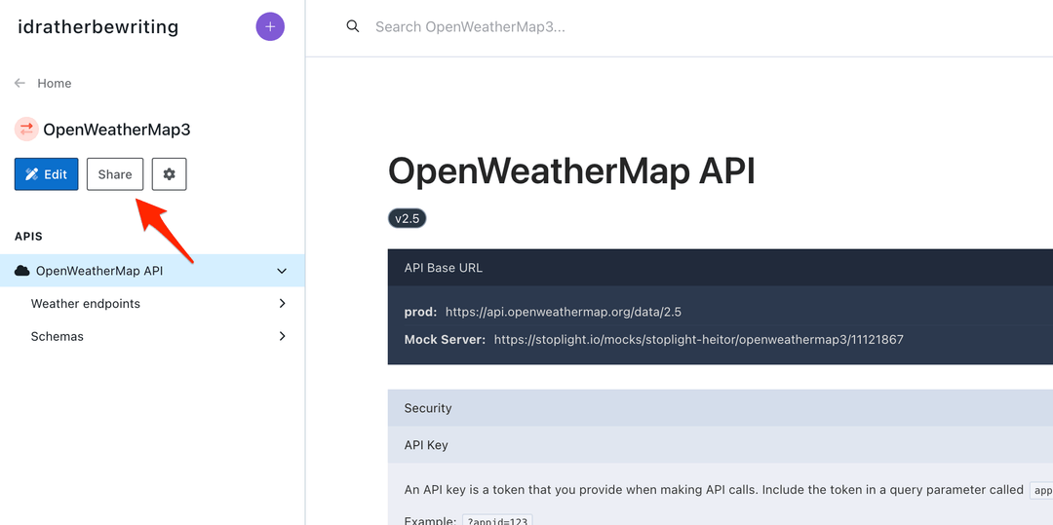Click the back arrow next to Home
This screenshot has height=525, width=1053.
pyautogui.click(x=19, y=84)
